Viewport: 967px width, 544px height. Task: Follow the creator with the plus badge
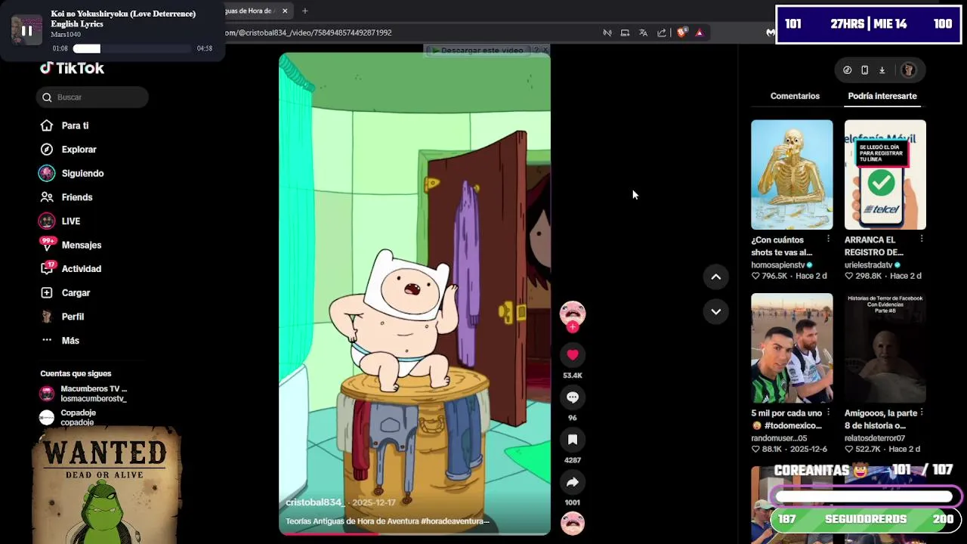tap(573, 327)
